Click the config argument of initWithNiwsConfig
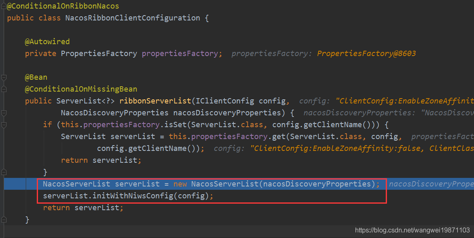The width and height of the screenshot is (474, 238). point(191,196)
